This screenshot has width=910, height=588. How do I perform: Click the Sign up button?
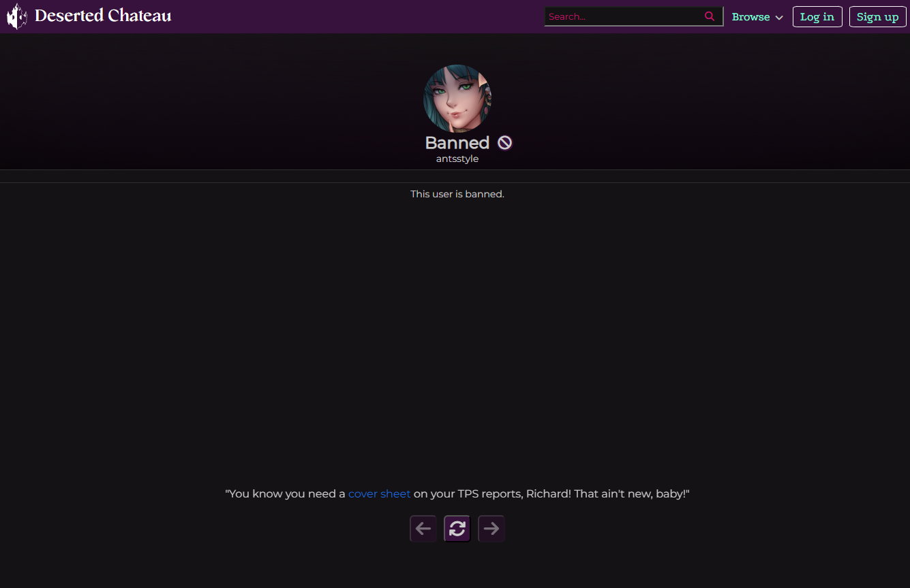coord(877,17)
